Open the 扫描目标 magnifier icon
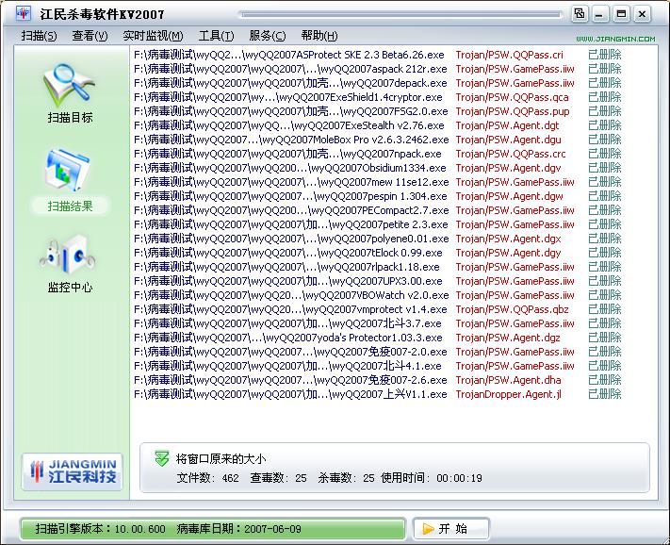 70,85
